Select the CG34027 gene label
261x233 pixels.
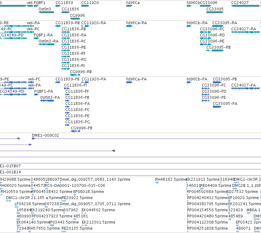(x=240, y=3)
